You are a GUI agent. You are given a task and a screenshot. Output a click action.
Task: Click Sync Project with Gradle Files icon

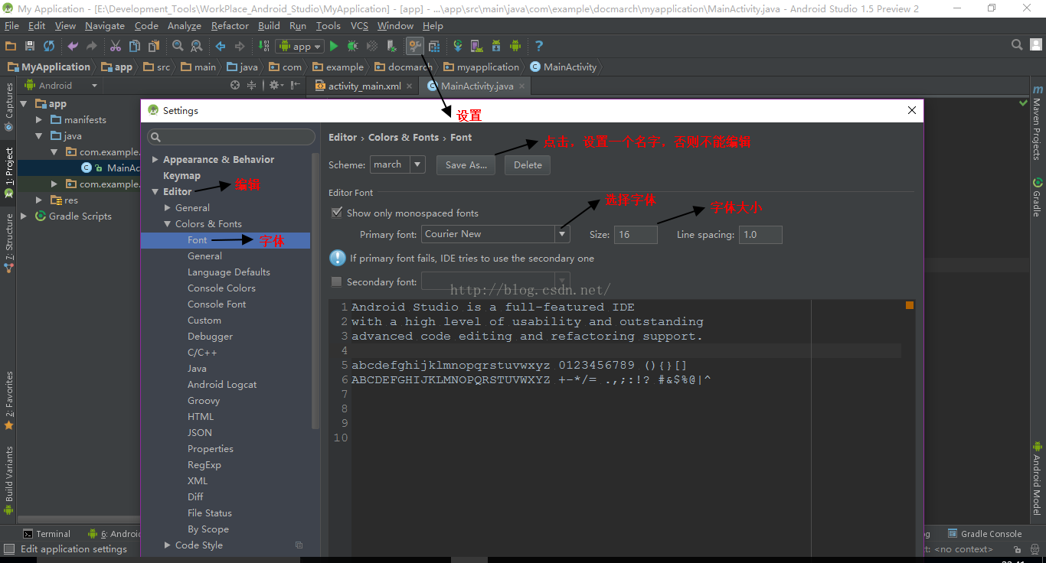coord(458,46)
